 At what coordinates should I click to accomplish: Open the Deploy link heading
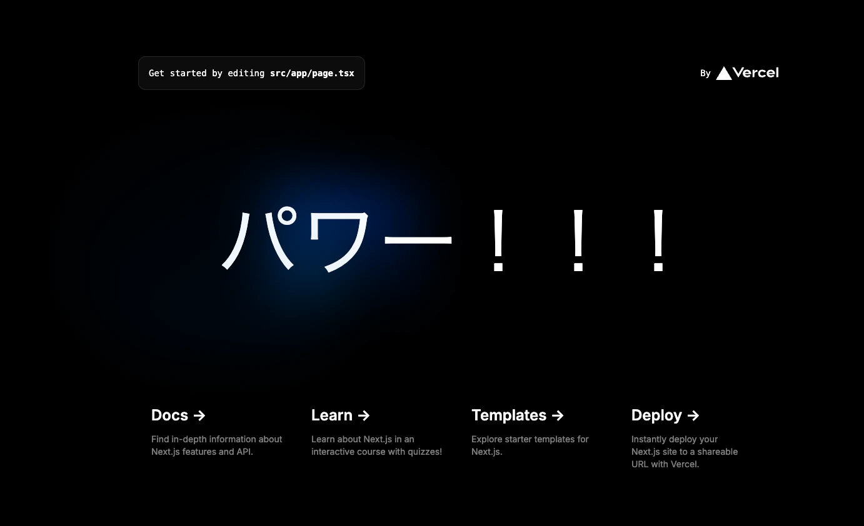point(665,415)
